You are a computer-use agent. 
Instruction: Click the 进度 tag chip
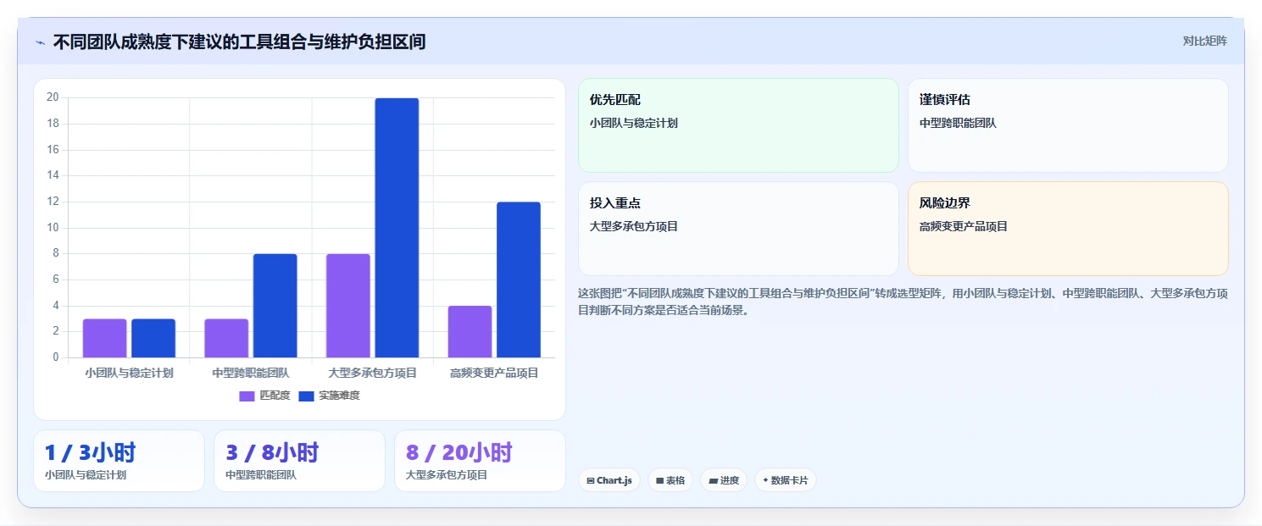point(724,480)
